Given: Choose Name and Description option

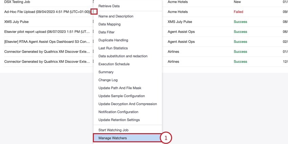Looking at the screenshot, I should click(x=116, y=16).
